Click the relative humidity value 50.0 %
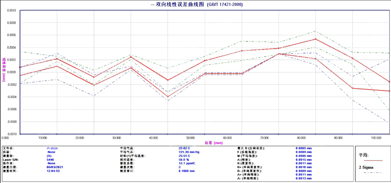 [185, 159]
